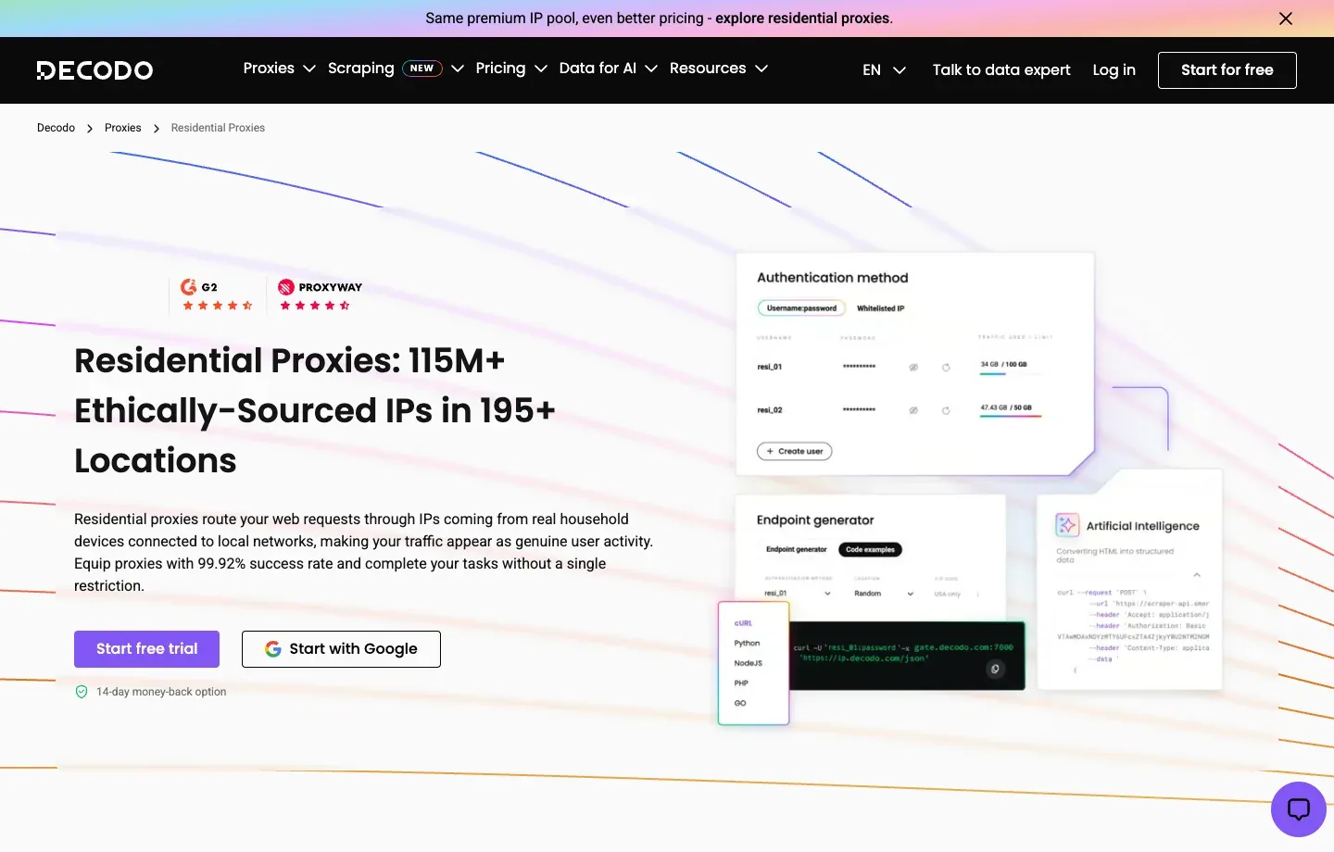This screenshot has width=1334, height=852.
Task: Collapse the Artificial Intelligence panel chevron
Action: click(1197, 575)
